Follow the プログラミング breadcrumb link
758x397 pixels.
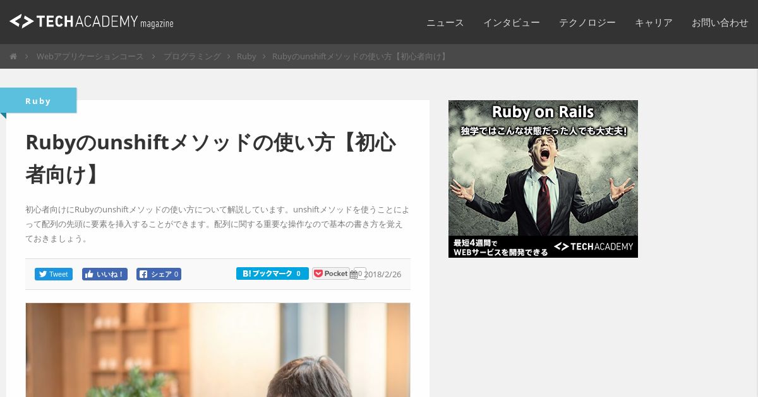[193, 57]
